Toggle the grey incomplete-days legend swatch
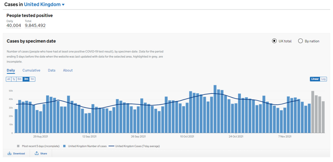333x162 pixels. [18, 146]
